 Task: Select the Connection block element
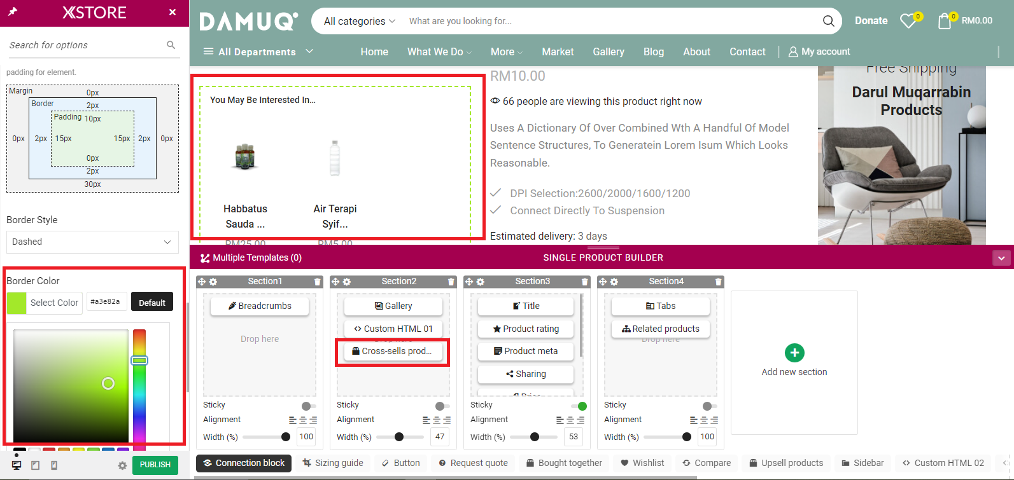(x=244, y=463)
